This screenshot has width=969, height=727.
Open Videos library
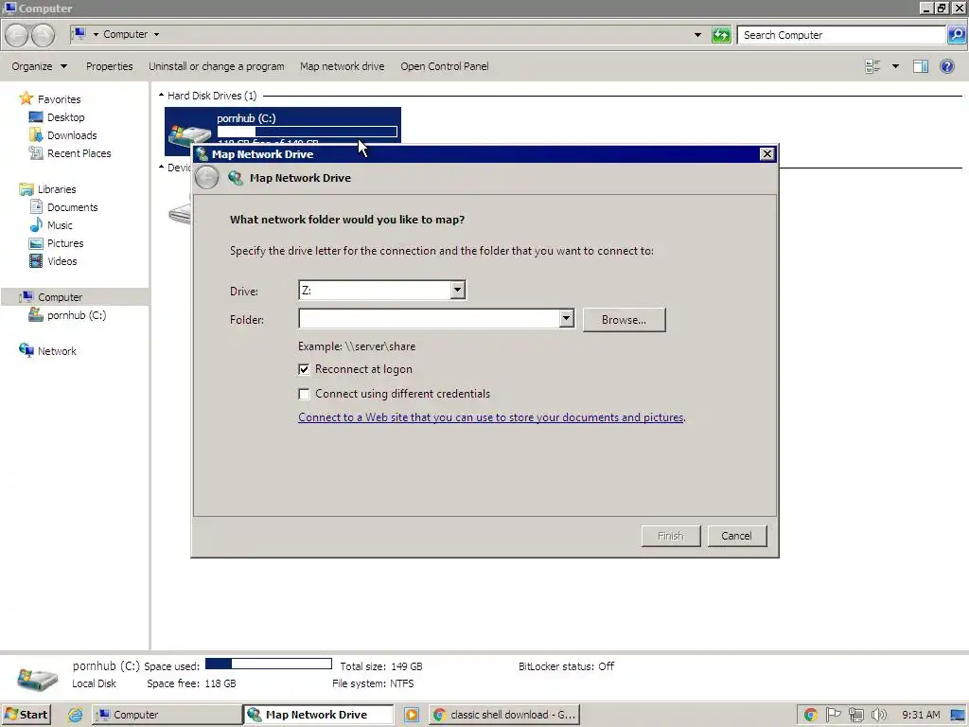coord(62,261)
